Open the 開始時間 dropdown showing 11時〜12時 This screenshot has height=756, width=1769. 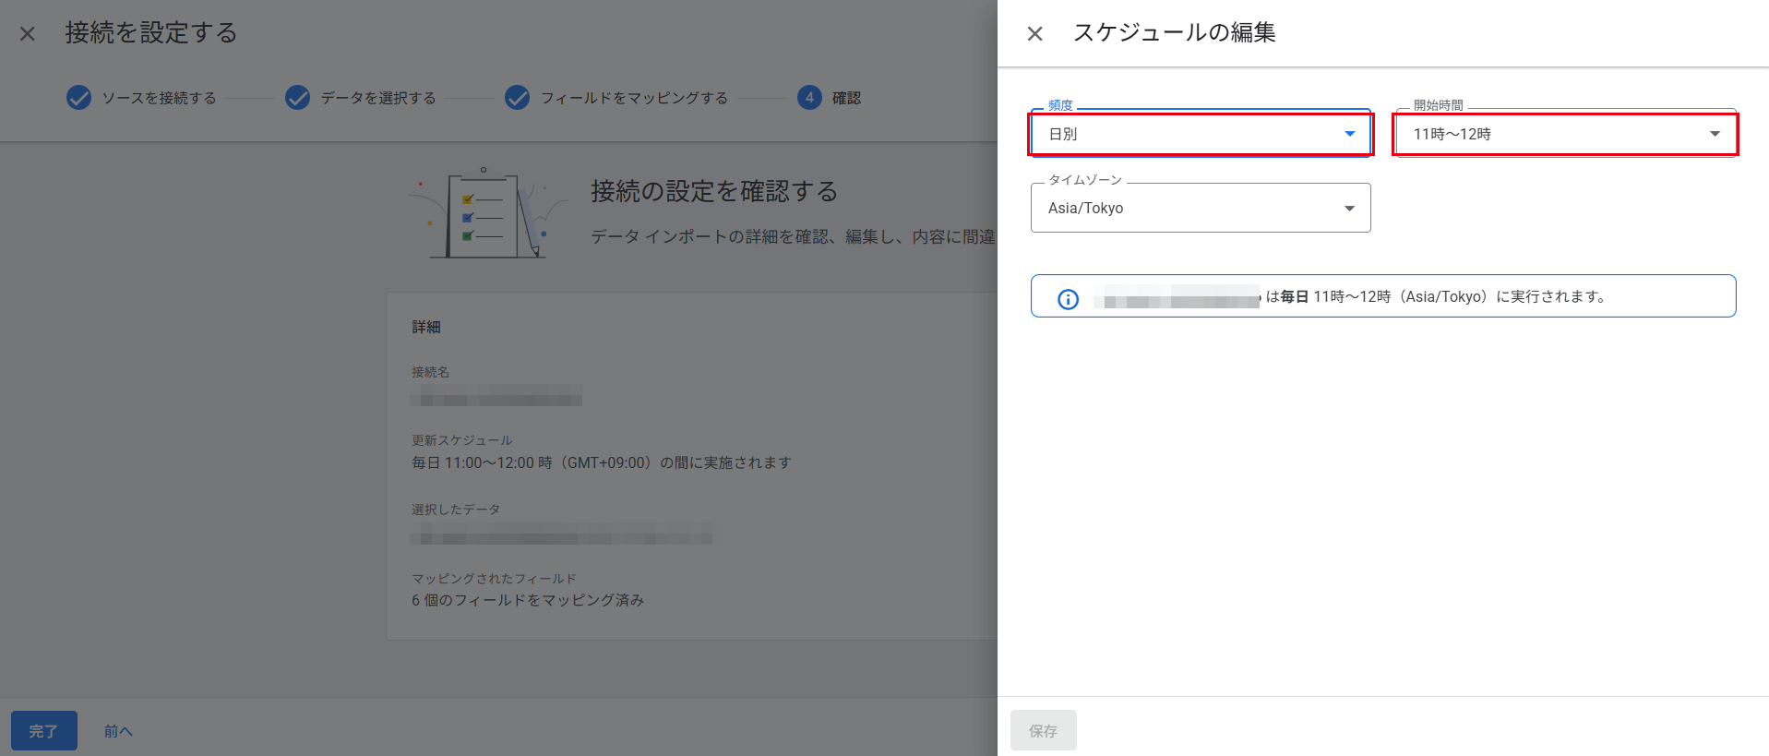tap(1566, 134)
